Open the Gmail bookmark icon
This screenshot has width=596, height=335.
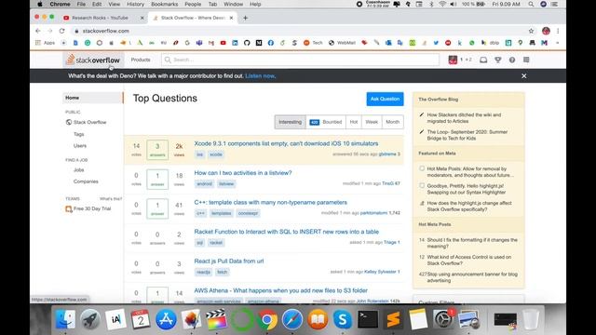click(211, 43)
